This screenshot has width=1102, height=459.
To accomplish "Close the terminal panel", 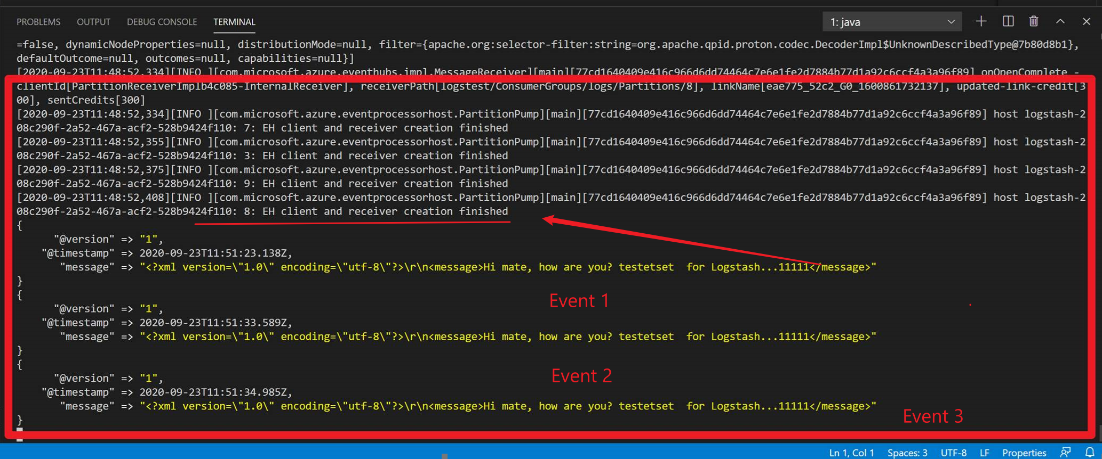I will (1087, 21).
